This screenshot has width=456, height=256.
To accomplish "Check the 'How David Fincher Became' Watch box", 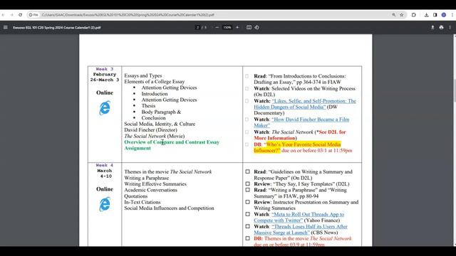I will [x=247, y=119].
